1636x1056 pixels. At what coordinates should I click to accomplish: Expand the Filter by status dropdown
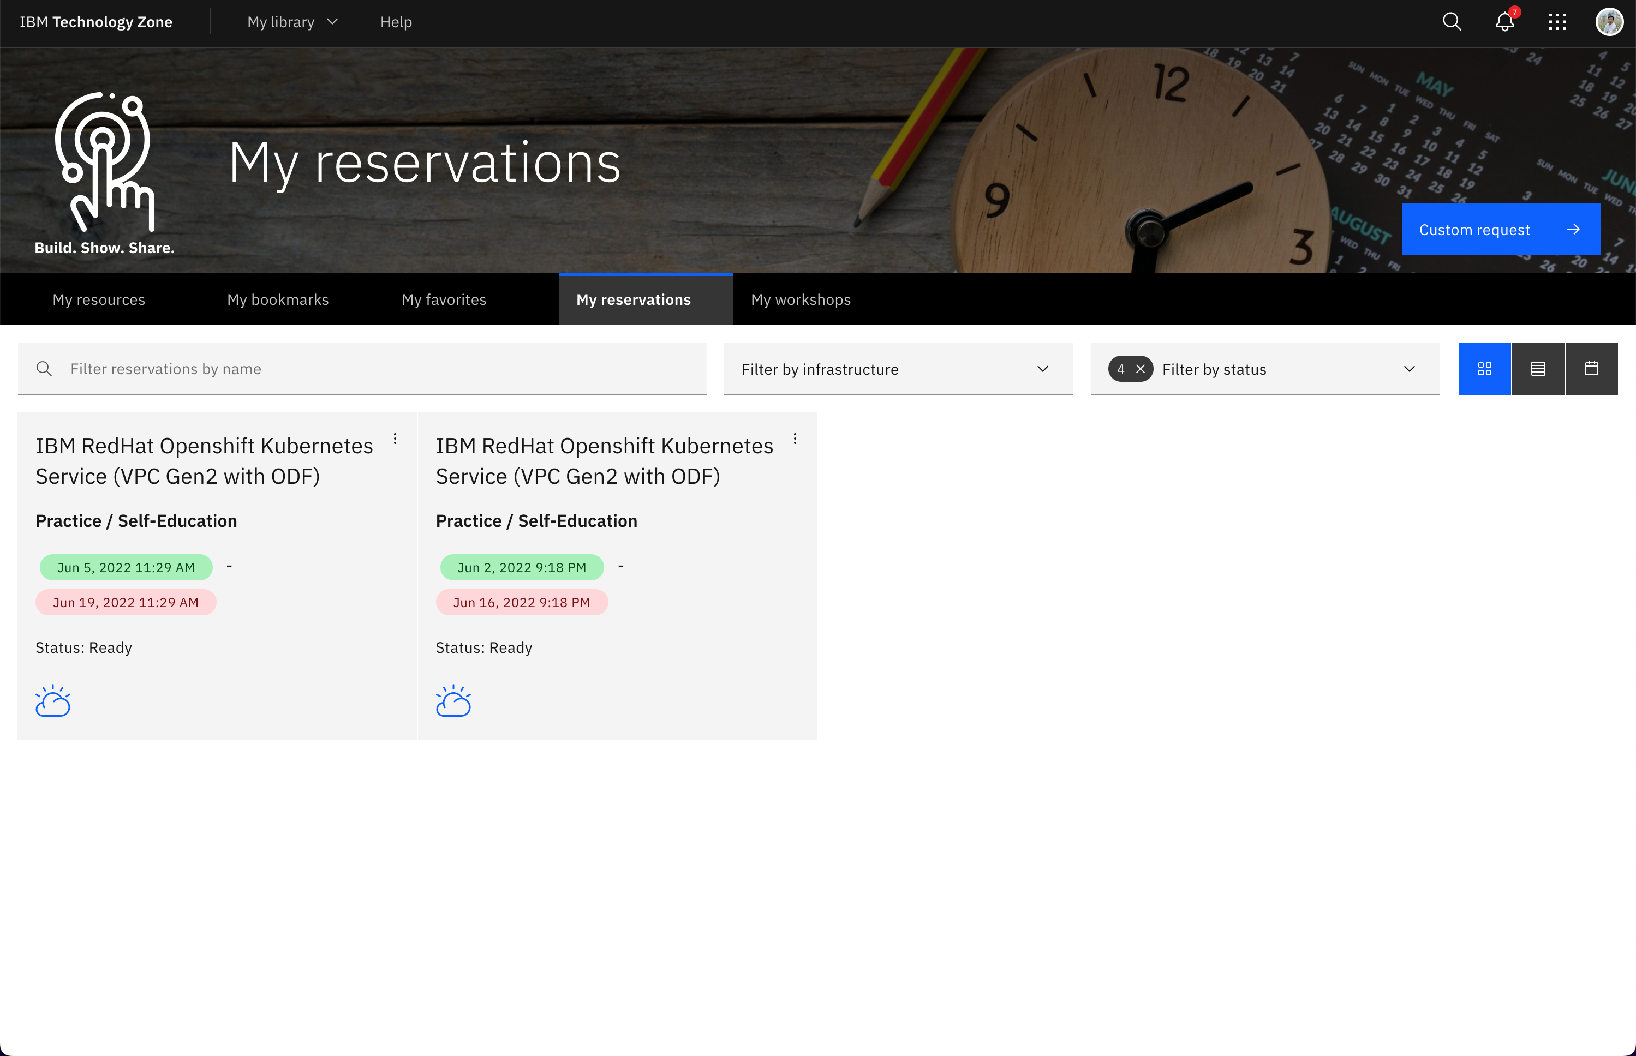(x=1409, y=369)
